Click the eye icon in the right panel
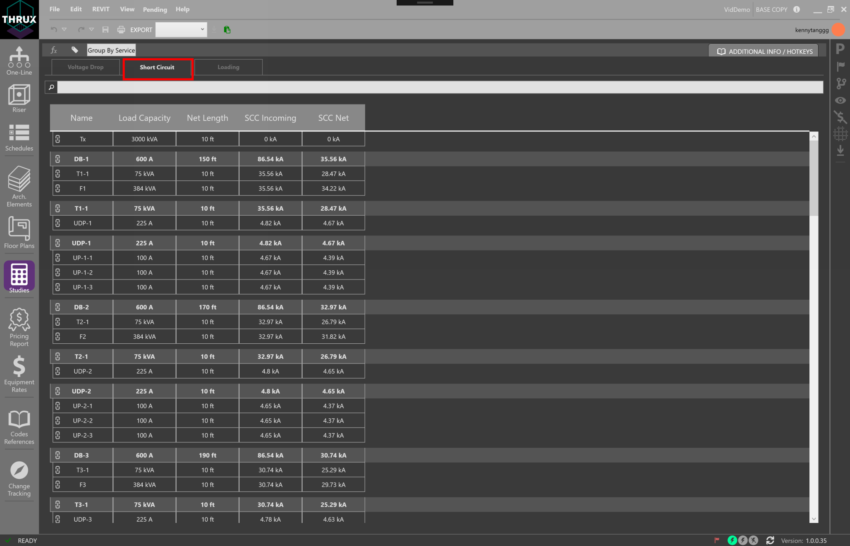 pyautogui.click(x=841, y=100)
